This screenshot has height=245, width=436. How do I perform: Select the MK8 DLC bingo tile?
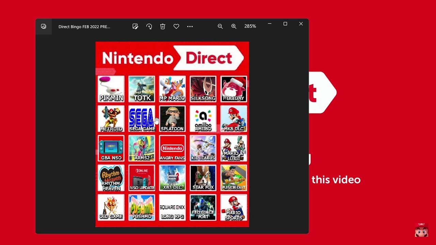point(234,119)
